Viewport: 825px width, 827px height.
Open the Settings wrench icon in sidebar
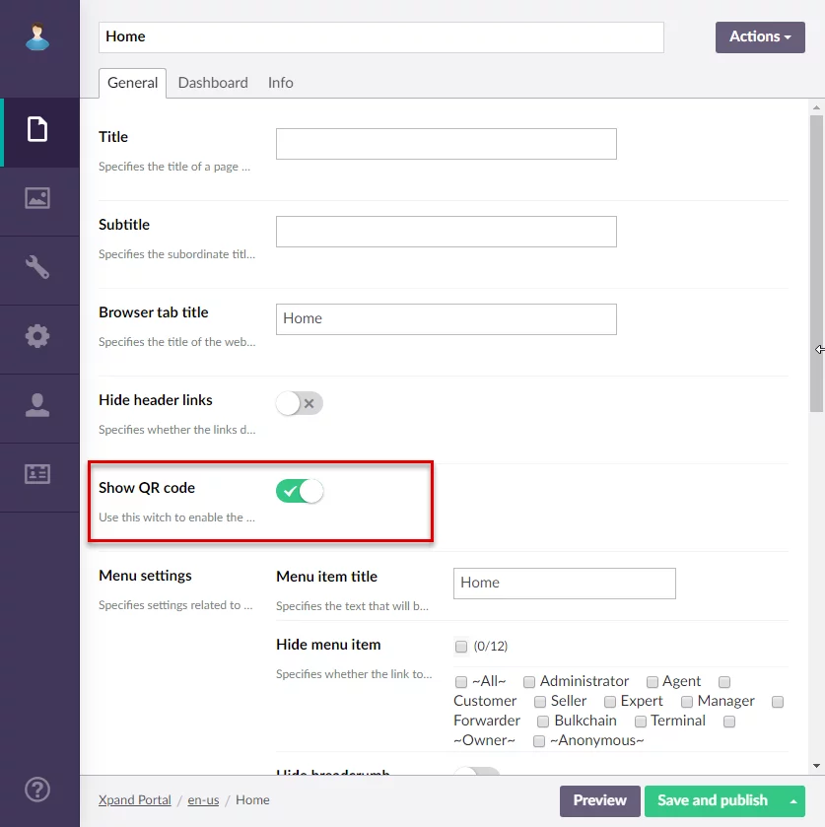coord(37,267)
